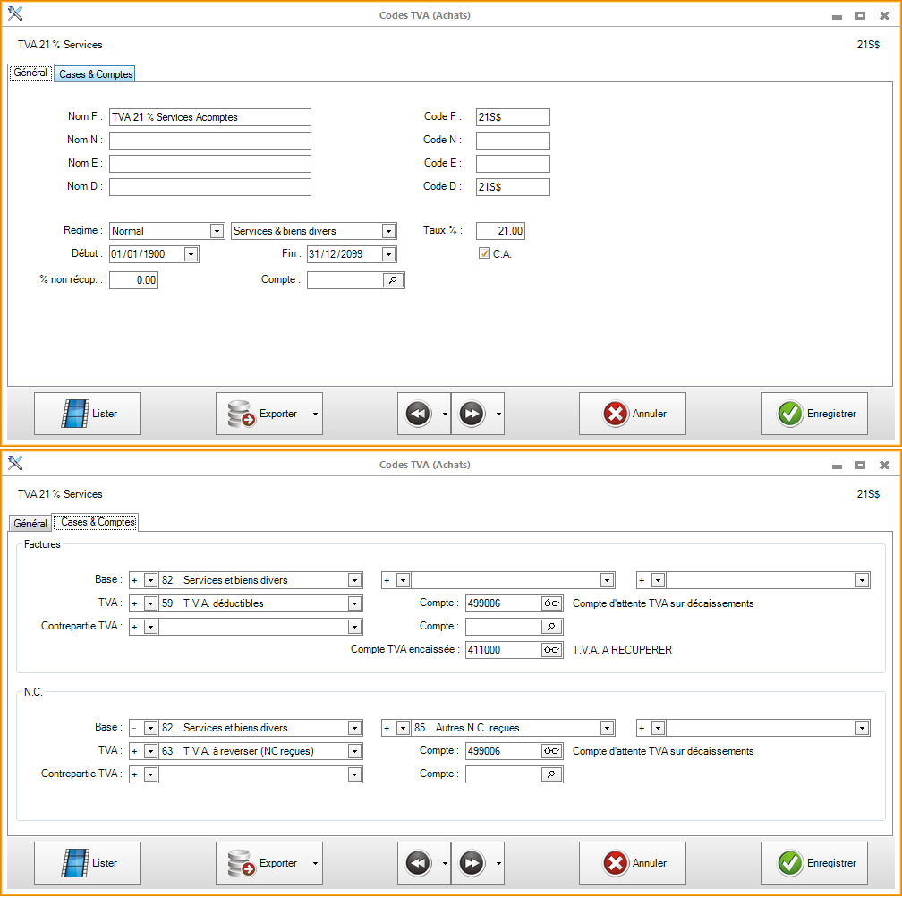Toggle the C.A. checkbox
Screen dimensions: 902x898
(484, 254)
